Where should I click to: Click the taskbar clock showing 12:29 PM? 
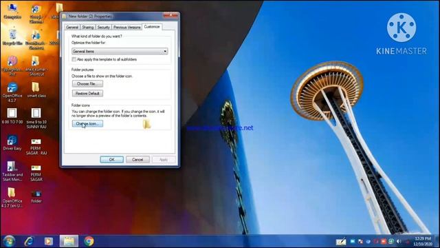pos(422,241)
